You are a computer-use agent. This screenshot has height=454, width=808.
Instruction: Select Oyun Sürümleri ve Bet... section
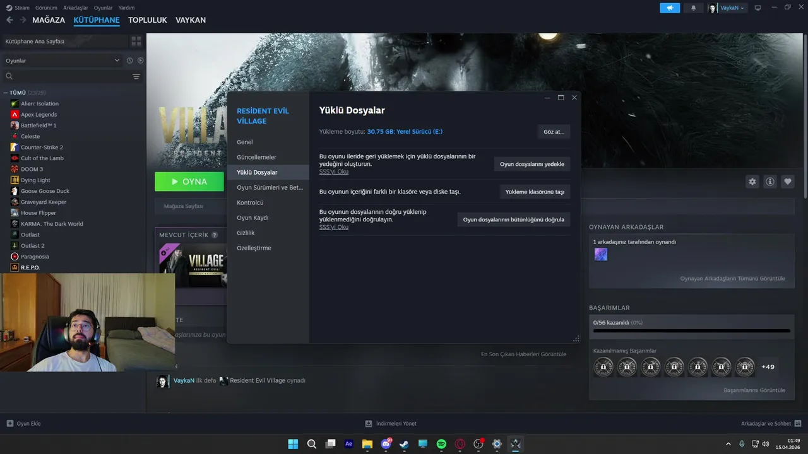tap(268, 187)
